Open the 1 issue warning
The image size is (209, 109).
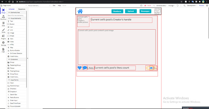pos(148,5)
